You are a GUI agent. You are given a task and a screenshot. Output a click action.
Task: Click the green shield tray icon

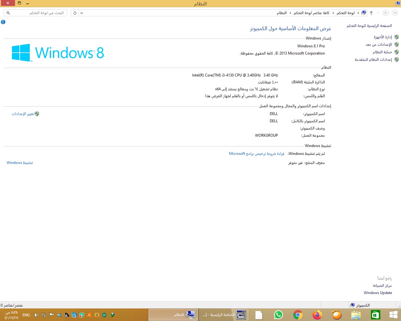pyautogui.click(x=104, y=315)
